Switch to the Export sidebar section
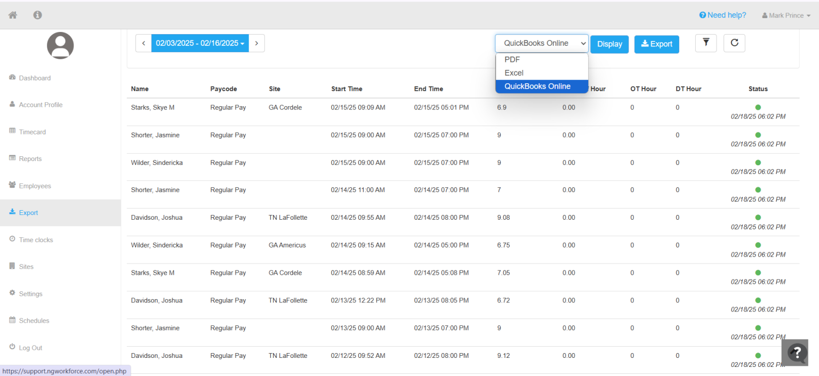This screenshot has height=376, width=819. click(28, 212)
